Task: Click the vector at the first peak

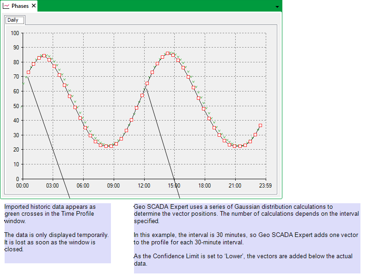Action: point(44,55)
